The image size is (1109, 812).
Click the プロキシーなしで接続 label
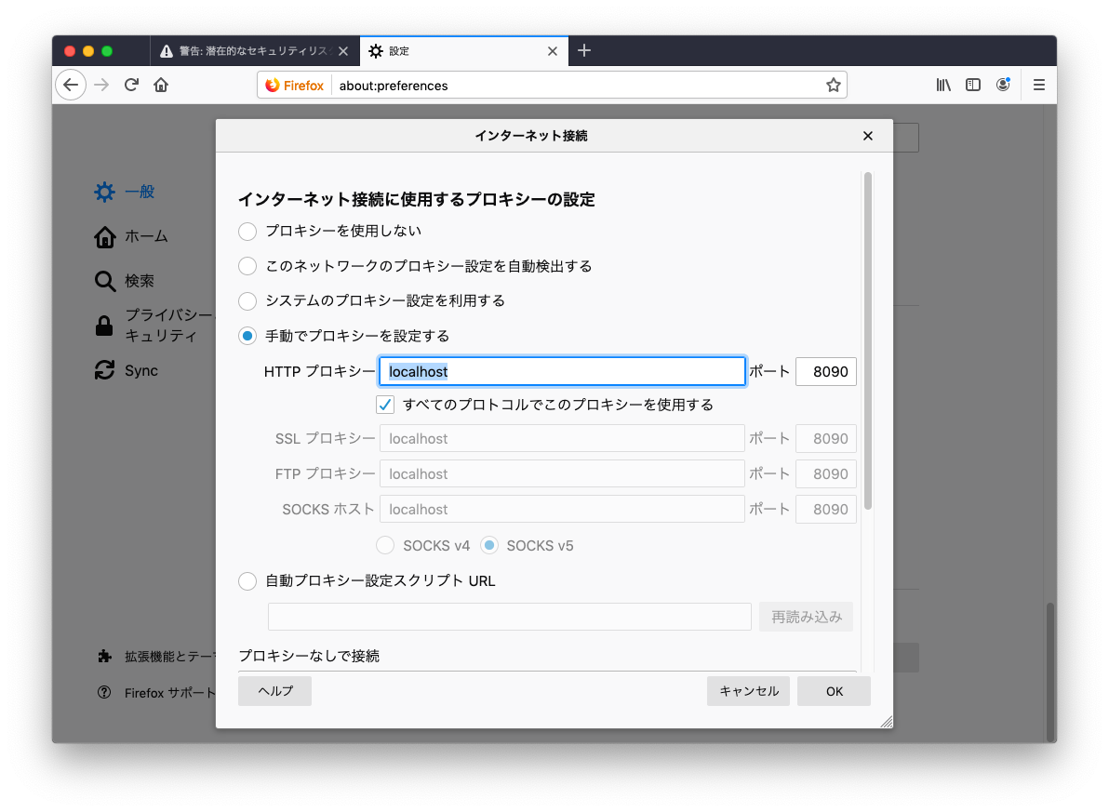(309, 656)
